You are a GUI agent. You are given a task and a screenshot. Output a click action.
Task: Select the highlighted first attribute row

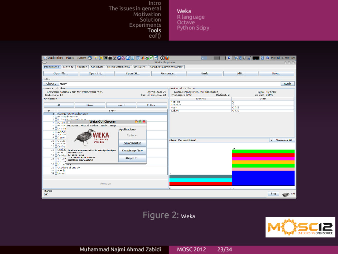105,114
